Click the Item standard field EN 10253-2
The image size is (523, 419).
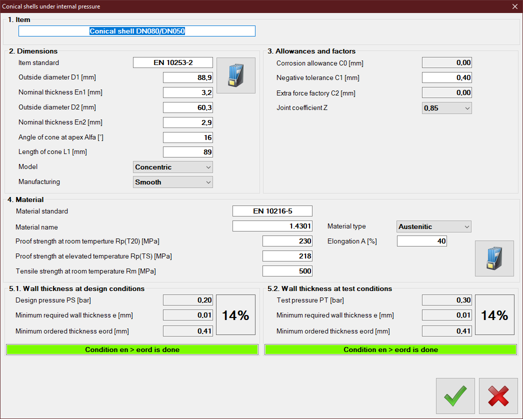tap(172, 62)
